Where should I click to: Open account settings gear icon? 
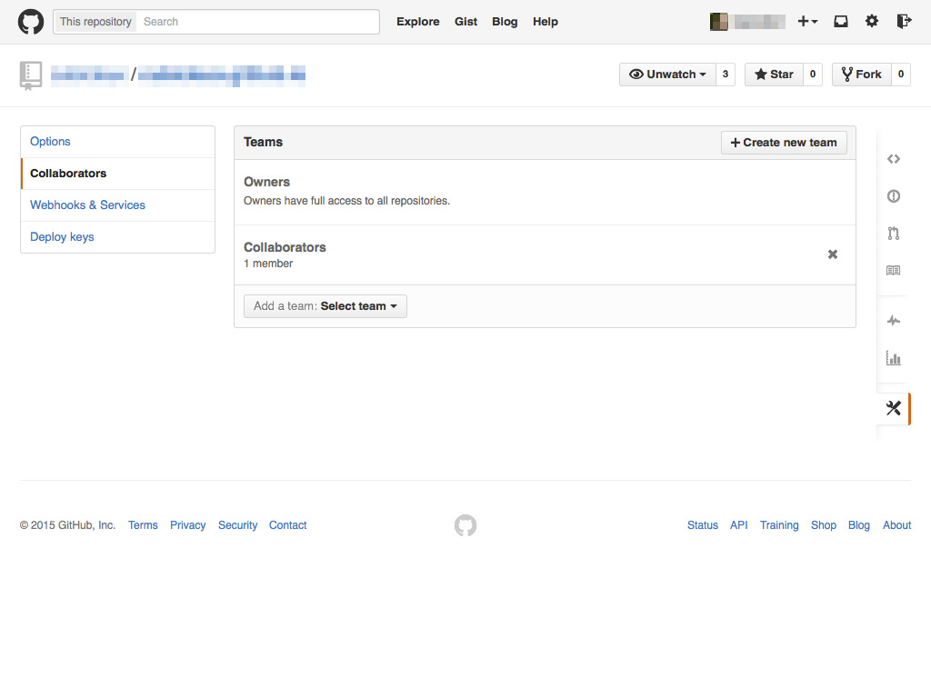(872, 20)
